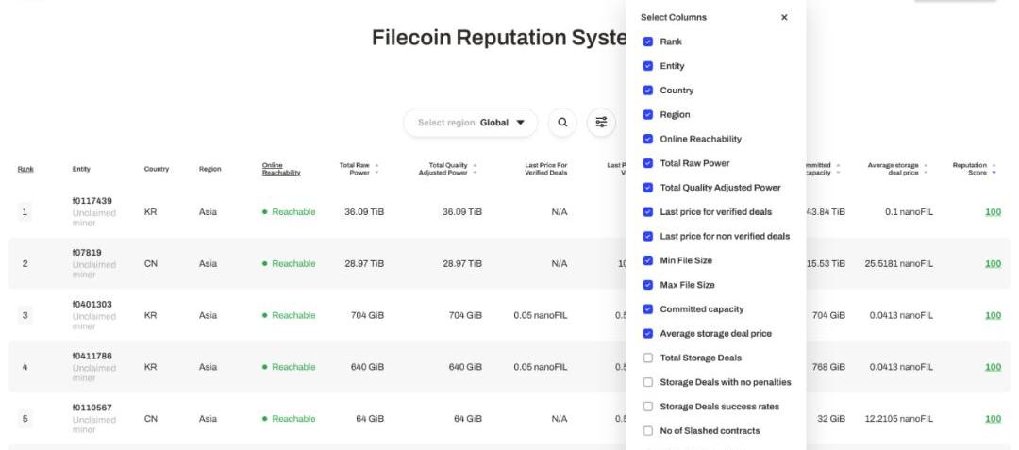Sort by Total Raw Power arrows
The image size is (1019, 450).
click(x=377, y=169)
